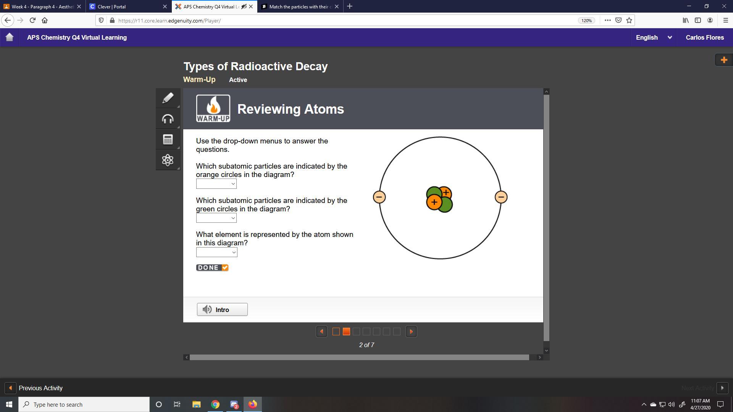This screenshot has height=412, width=733.
Task: Open the element answer dropdown
Action: click(x=216, y=252)
